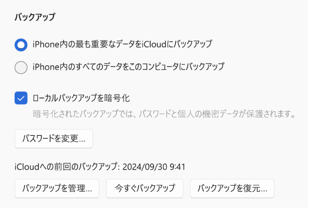Toggle the ローカルバックアップを暗号化 checkbox

[x=21, y=98]
